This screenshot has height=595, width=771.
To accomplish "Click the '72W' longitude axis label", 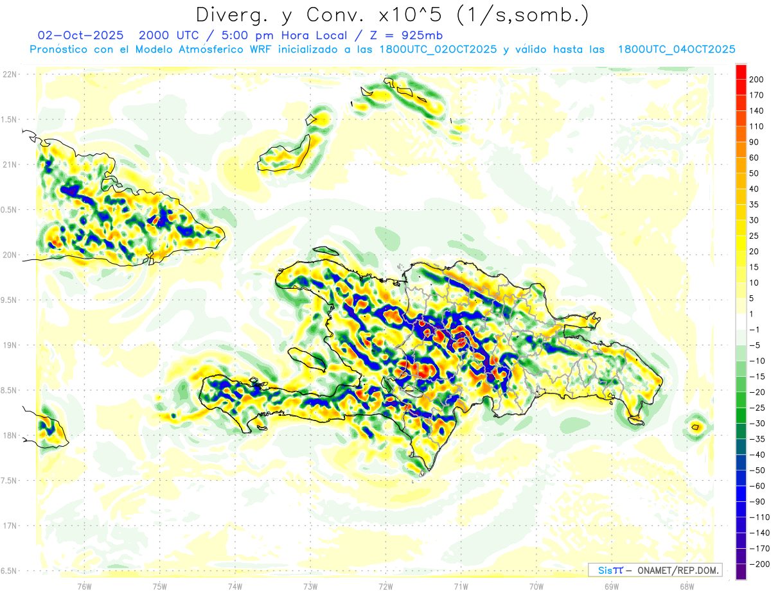I will 385,586.
